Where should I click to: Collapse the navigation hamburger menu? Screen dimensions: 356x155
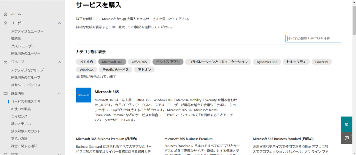pyautogui.click(x=5, y=5)
